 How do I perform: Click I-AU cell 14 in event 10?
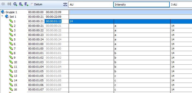click(181, 62)
